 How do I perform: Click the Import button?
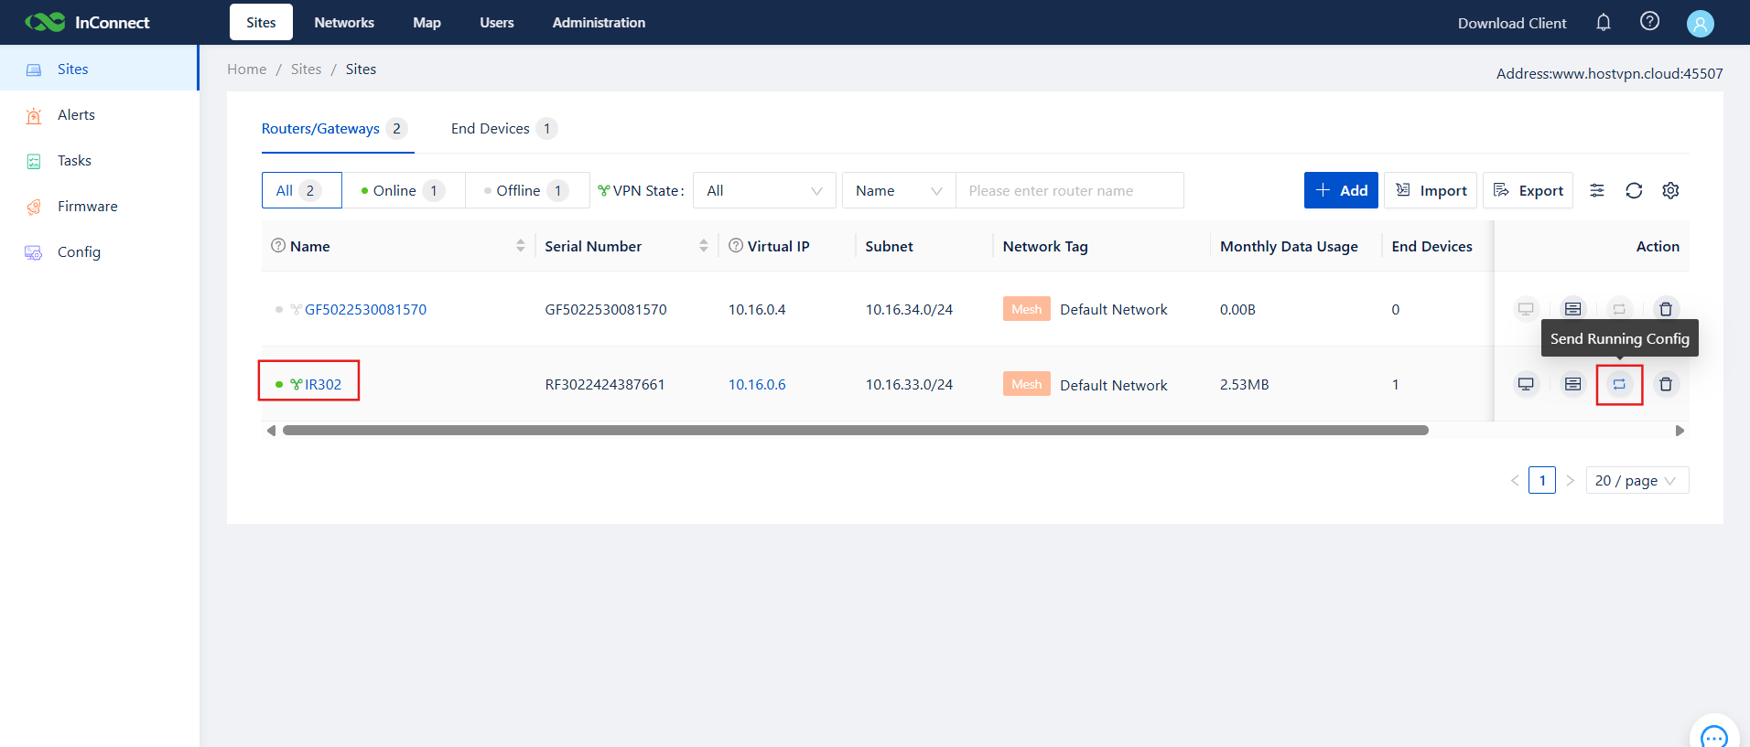(1431, 190)
